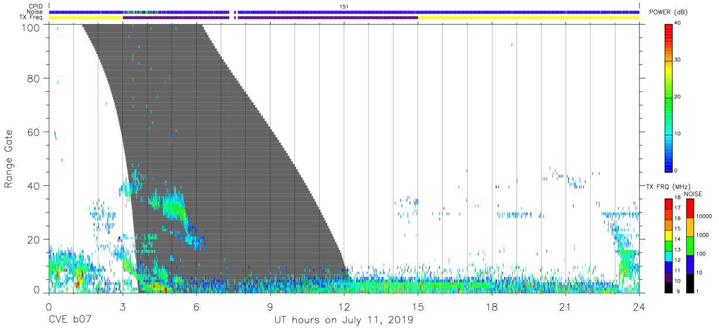Click the TX FRQ (MHz) color scale bar
This screenshot has height=332, width=719.
[669, 245]
